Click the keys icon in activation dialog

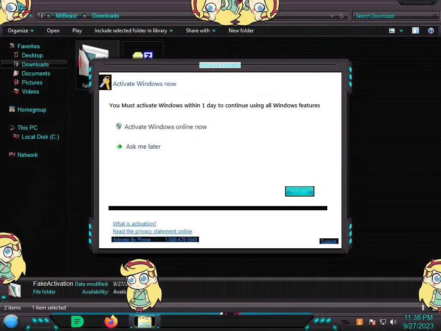(x=106, y=82)
